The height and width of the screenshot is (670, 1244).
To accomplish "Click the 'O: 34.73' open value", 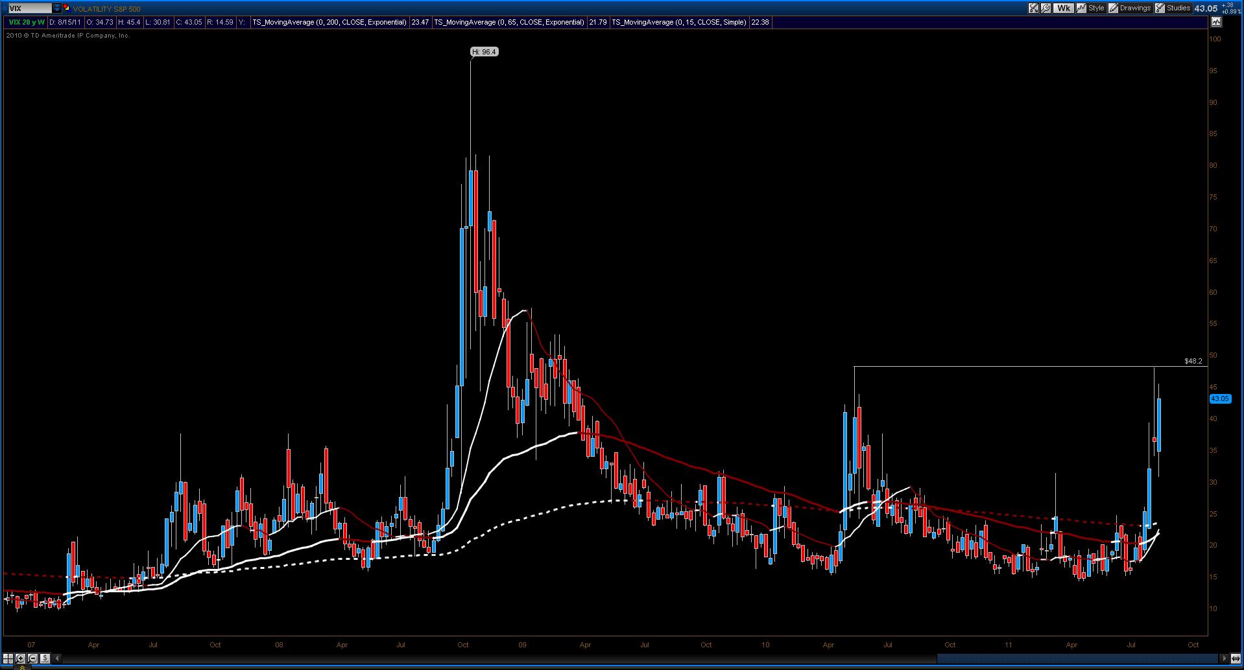I will coord(99,22).
